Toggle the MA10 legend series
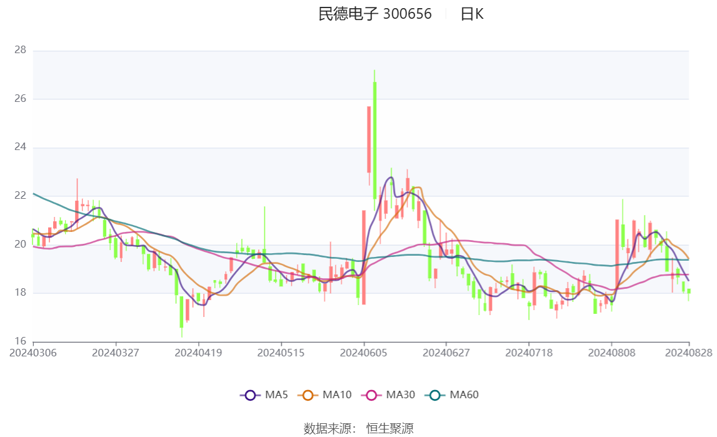Screen dimensions: 717x437 (x=324, y=395)
